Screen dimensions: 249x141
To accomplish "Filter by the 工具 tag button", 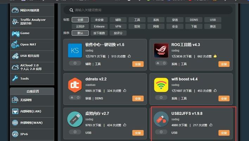I will pos(137,20).
